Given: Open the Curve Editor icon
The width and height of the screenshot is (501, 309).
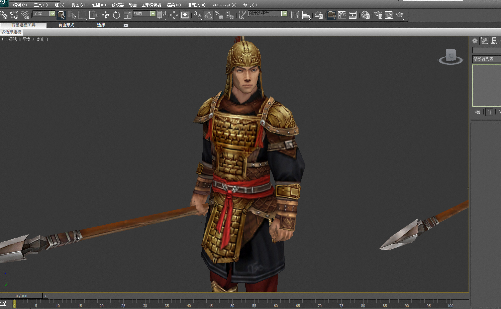Looking at the screenshot, I should (342, 15).
